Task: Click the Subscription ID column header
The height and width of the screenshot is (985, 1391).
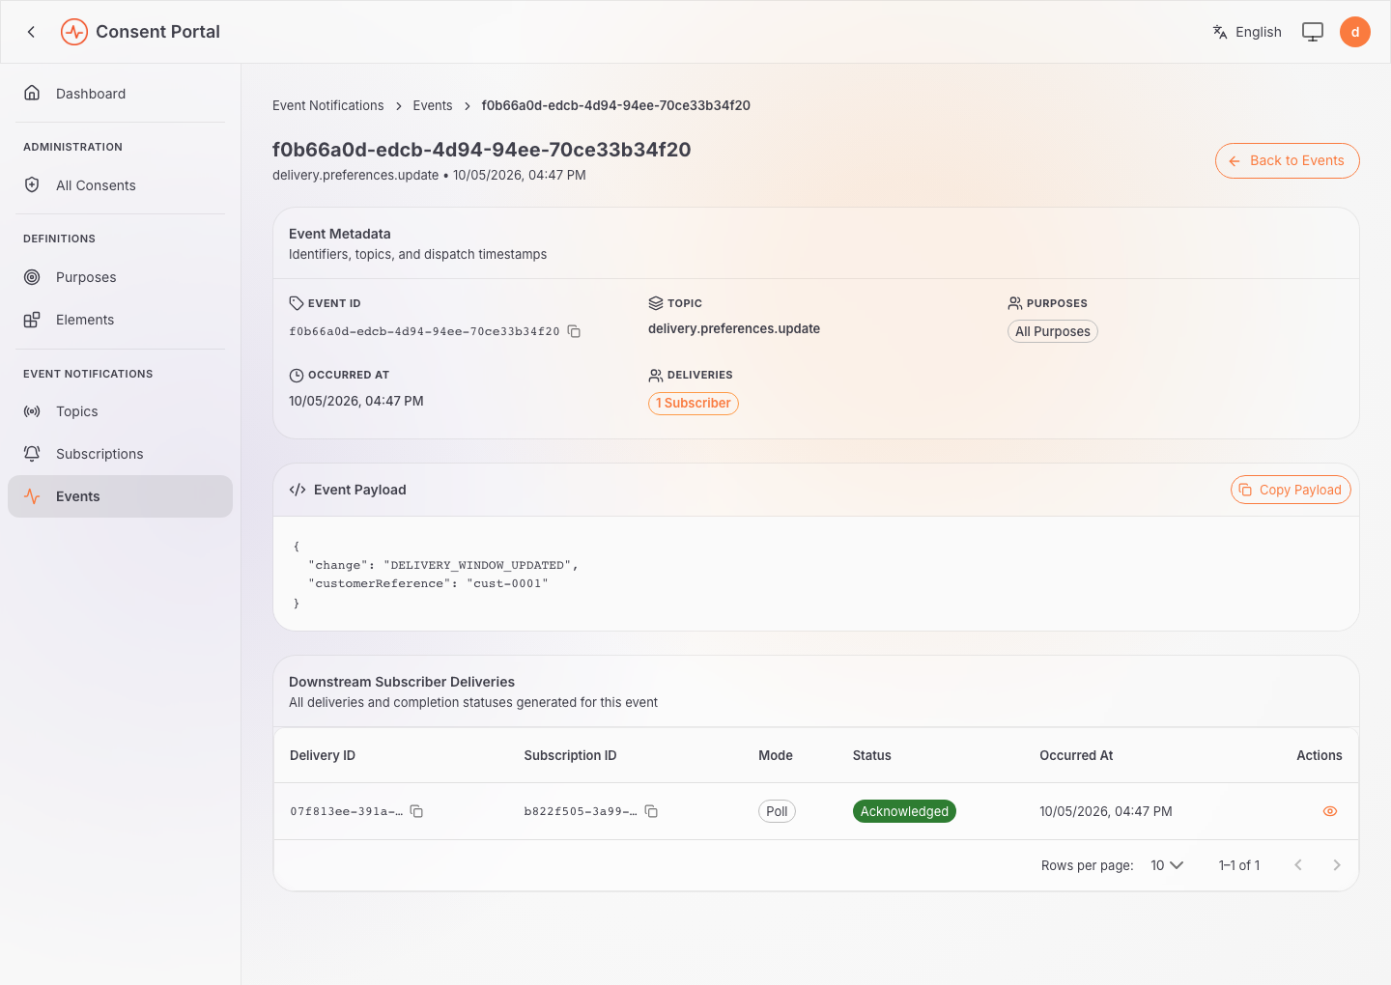Action: tap(570, 755)
